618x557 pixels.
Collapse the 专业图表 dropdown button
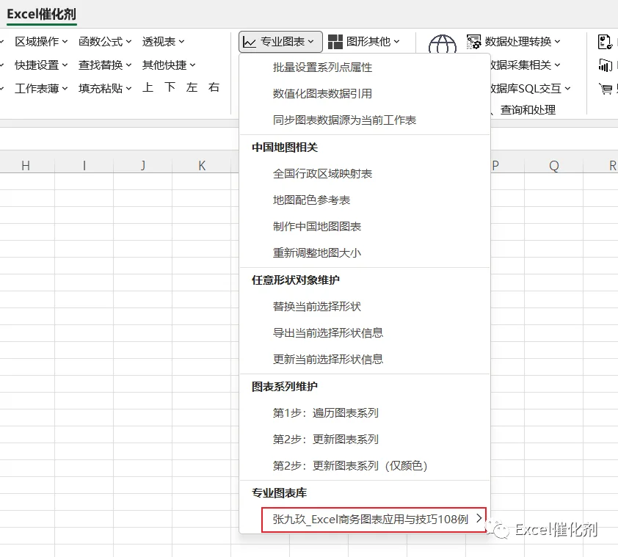click(x=280, y=42)
